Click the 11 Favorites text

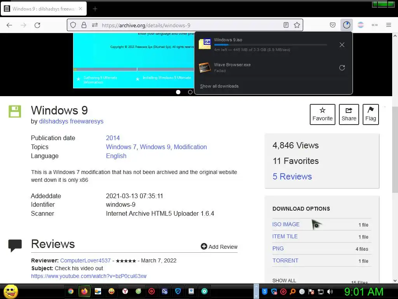click(x=295, y=161)
